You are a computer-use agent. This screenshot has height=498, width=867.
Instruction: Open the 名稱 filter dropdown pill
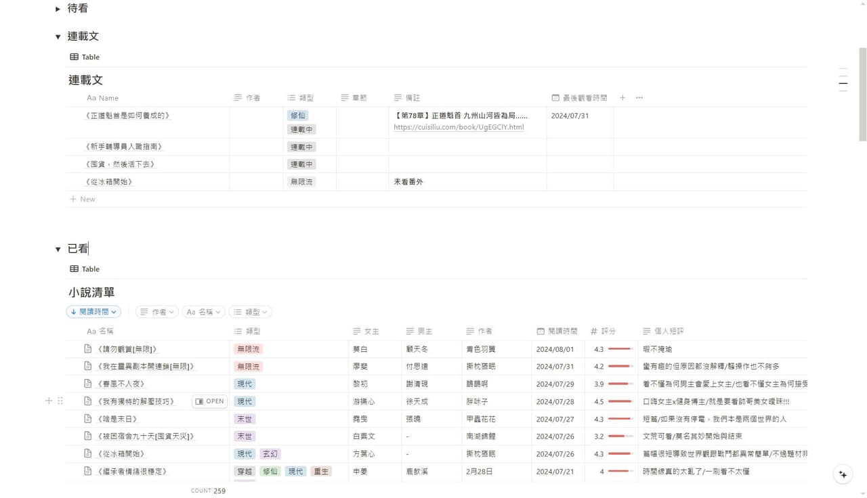click(203, 312)
